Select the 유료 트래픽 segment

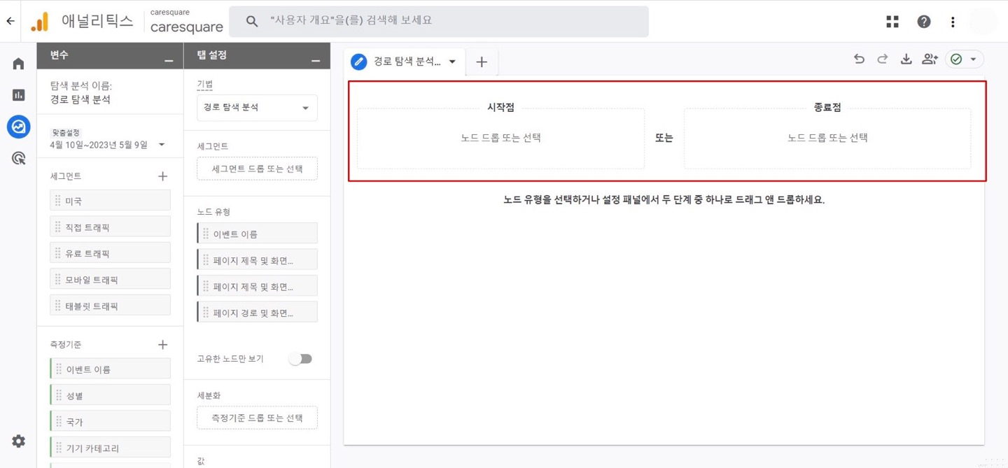click(110, 253)
